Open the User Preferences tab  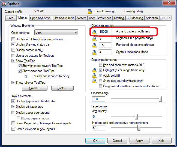(100, 18)
